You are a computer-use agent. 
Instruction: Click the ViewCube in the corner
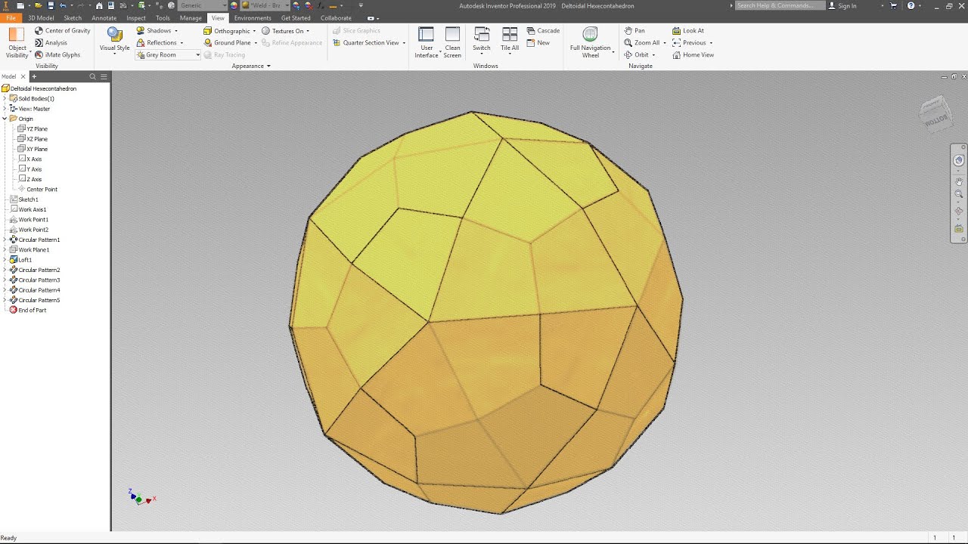[x=935, y=114]
